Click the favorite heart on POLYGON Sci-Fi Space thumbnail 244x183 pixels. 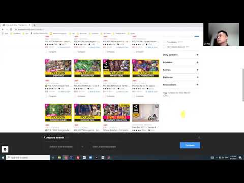coord(157,62)
